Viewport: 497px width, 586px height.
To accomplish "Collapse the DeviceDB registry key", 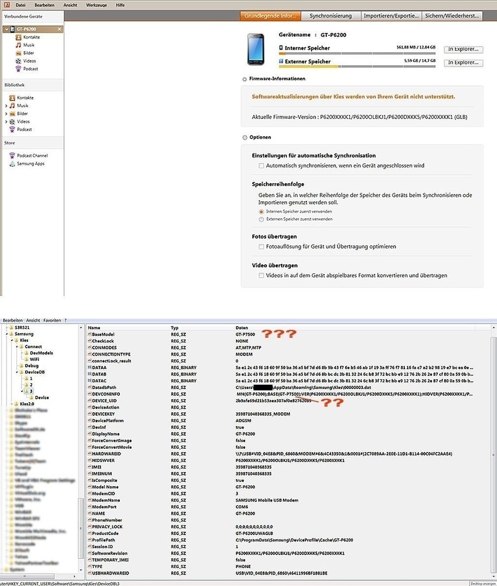I will [x=17, y=372].
